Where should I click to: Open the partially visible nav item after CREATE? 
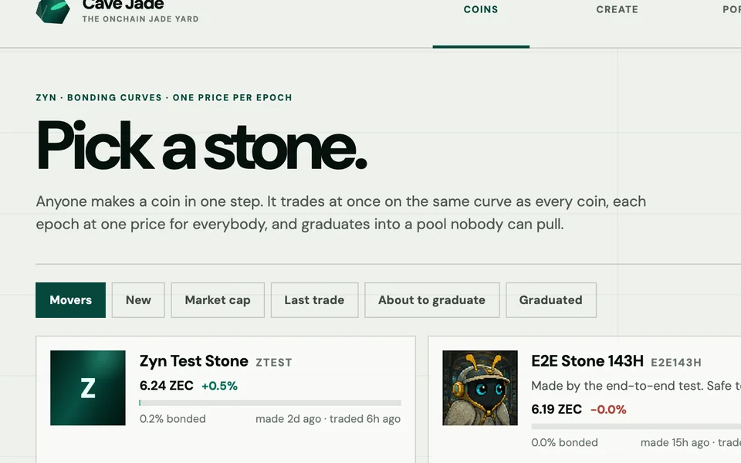pos(732,9)
